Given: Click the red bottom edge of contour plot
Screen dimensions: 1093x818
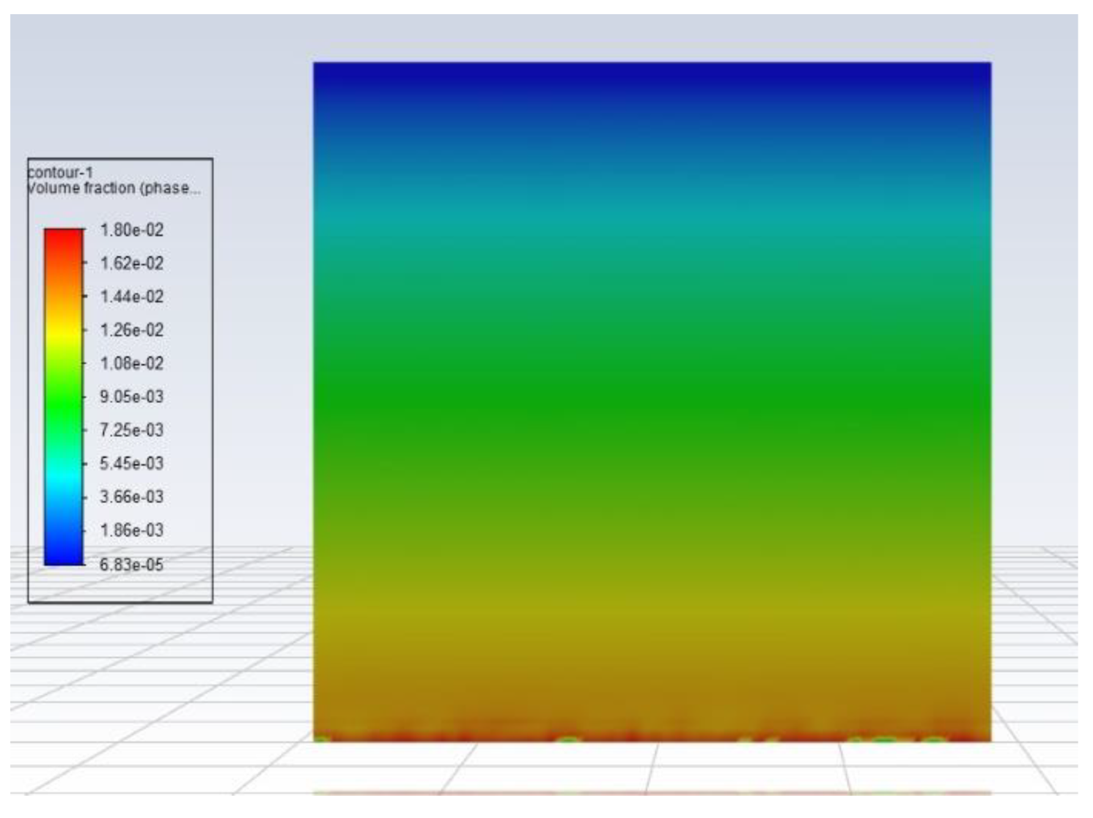Looking at the screenshot, I should 652,736.
